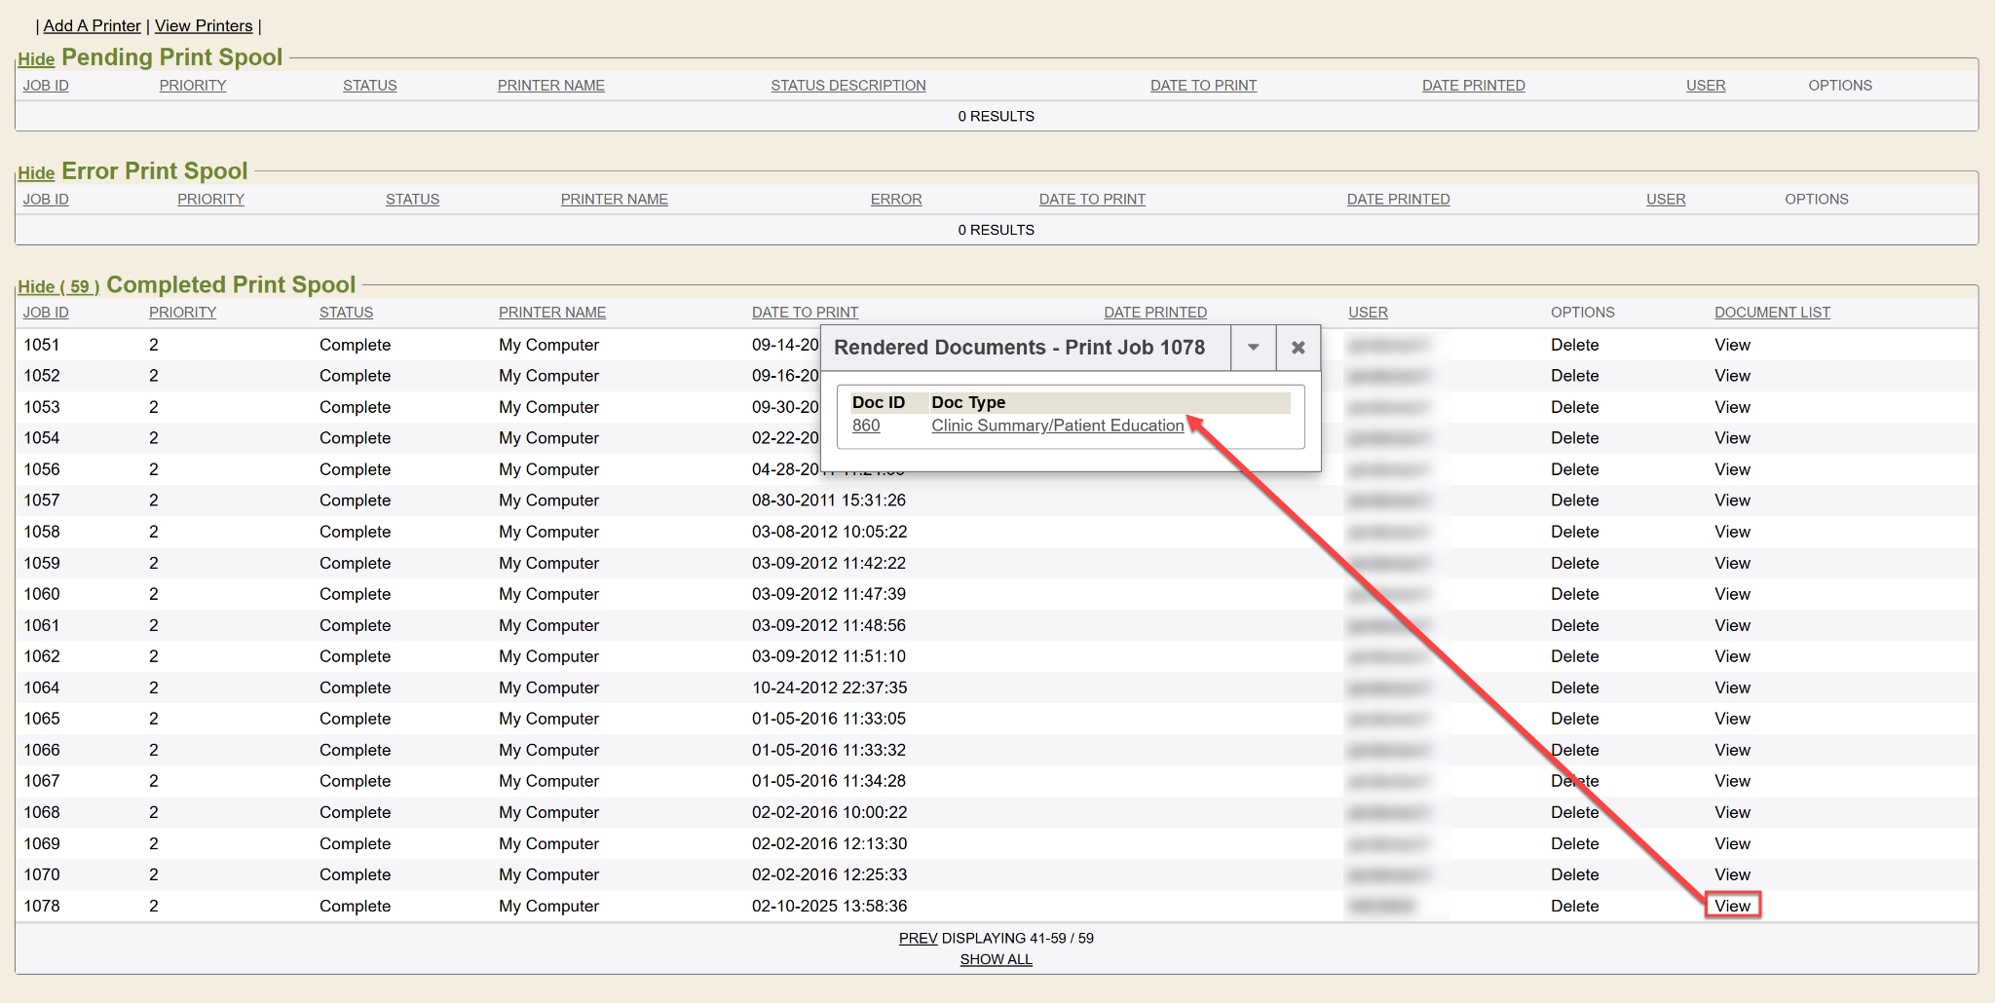Hide the Error Print Spool section
The height and width of the screenshot is (1003, 1995).
click(x=36, y=173)
